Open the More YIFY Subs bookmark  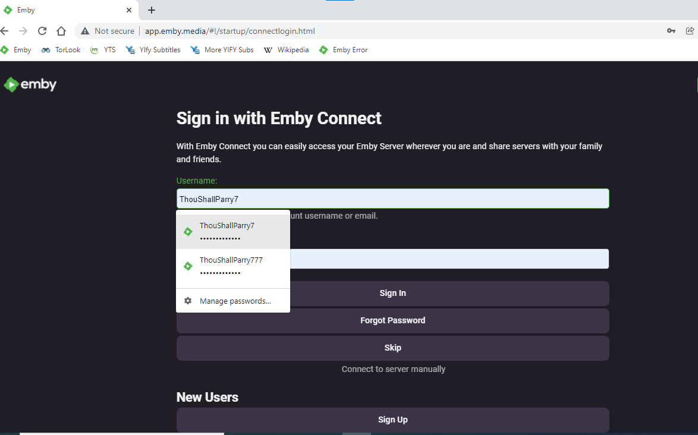(222, 50)
